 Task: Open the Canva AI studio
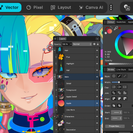[x=91, y=7]
